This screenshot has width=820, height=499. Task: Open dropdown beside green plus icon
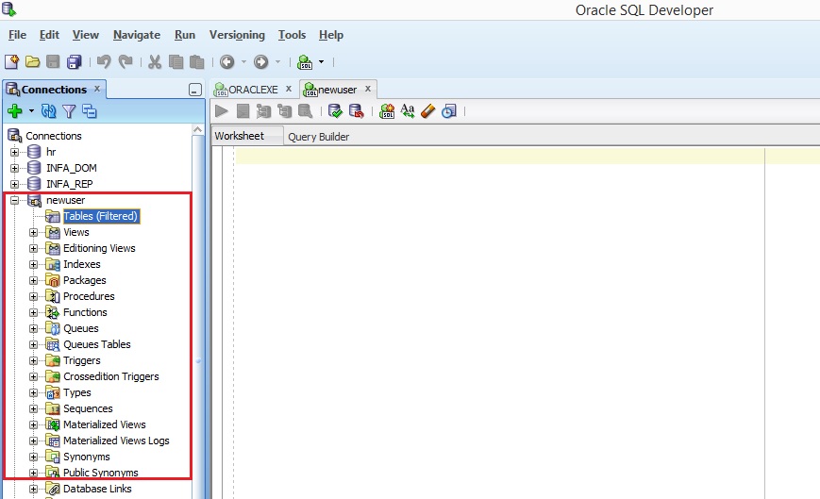31,110
